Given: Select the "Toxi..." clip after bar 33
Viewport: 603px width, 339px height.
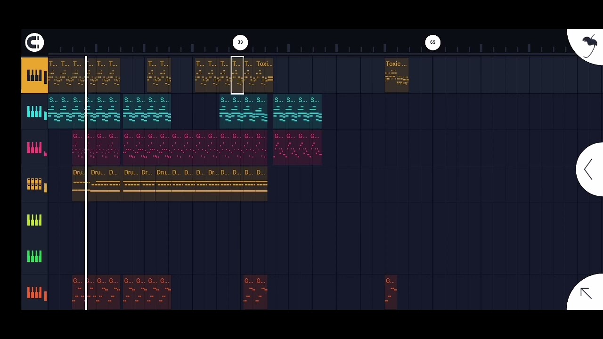Looking at the screenshot, I should pyautogui.click(x=264, y=75).
